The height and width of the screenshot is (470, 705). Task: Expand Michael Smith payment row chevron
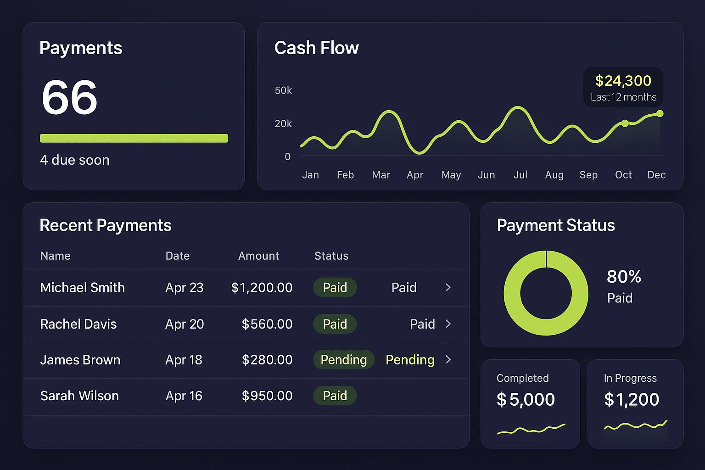[448, 287]
